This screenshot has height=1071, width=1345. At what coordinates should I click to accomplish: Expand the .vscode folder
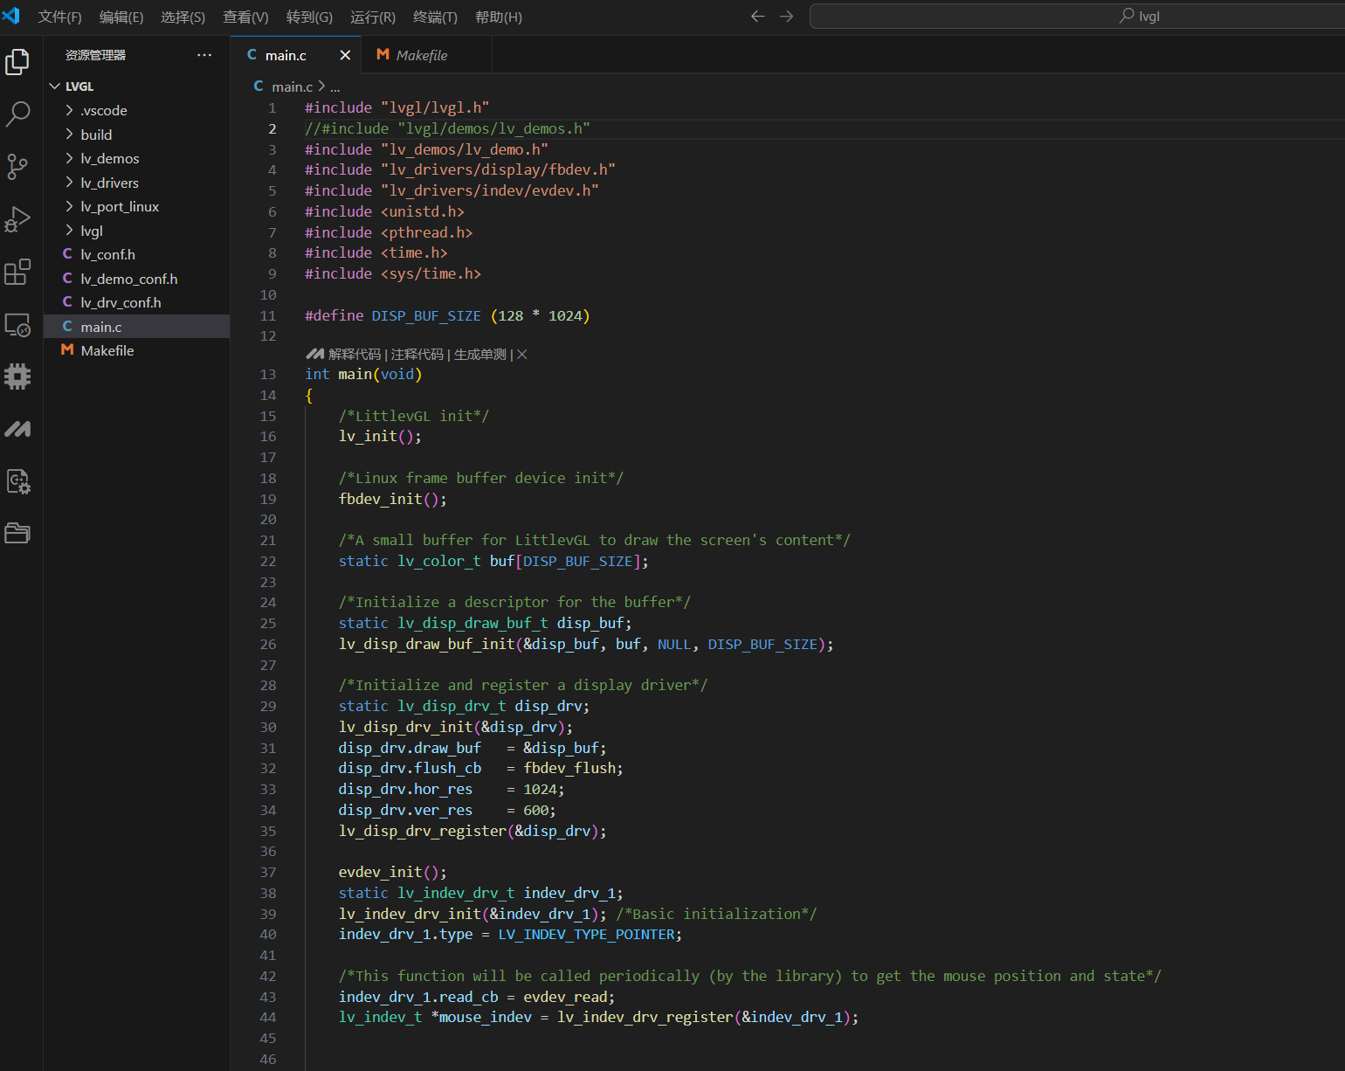(x=70, y=110)
